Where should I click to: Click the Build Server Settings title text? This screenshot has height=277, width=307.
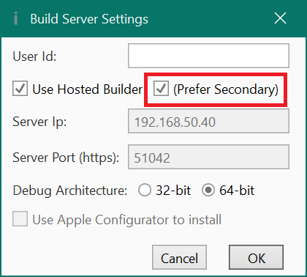(x=89, y=20)
